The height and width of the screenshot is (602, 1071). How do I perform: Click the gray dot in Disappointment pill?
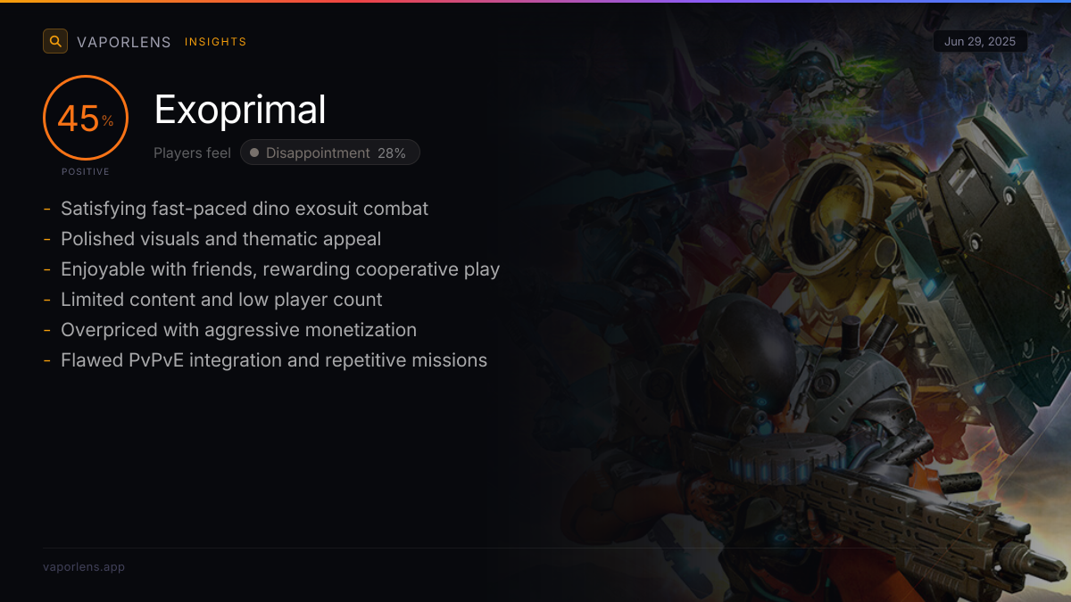[254, 153]
